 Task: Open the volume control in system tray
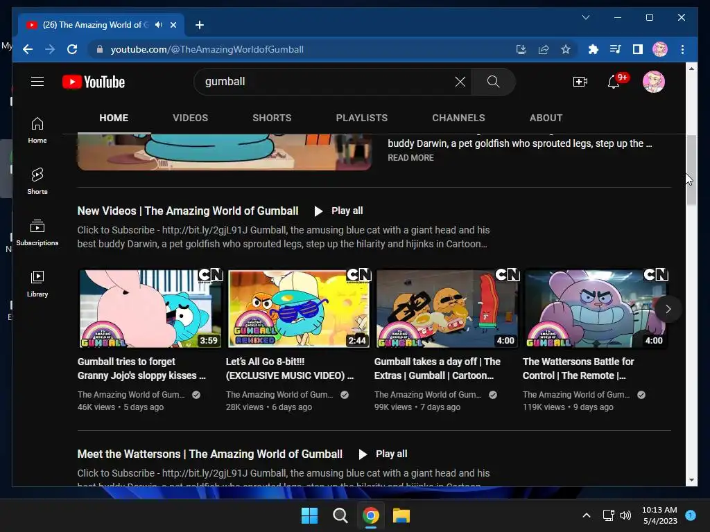[625, 515]
